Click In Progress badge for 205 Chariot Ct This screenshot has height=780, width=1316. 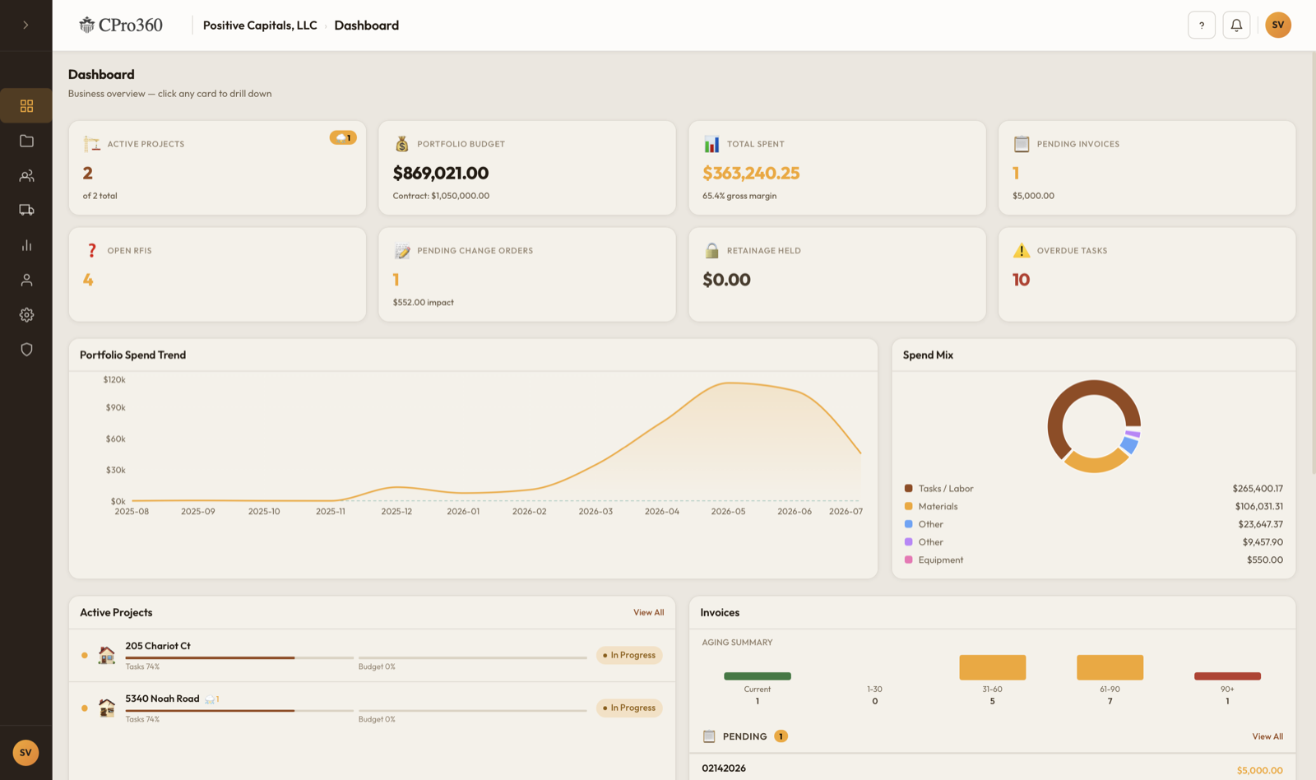[x=629, y=656]
